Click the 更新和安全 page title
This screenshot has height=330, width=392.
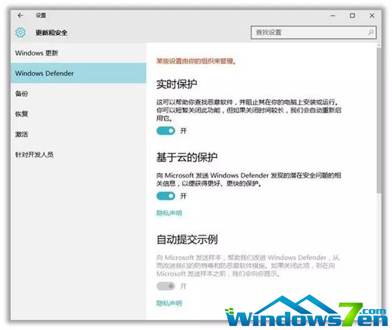52,33
